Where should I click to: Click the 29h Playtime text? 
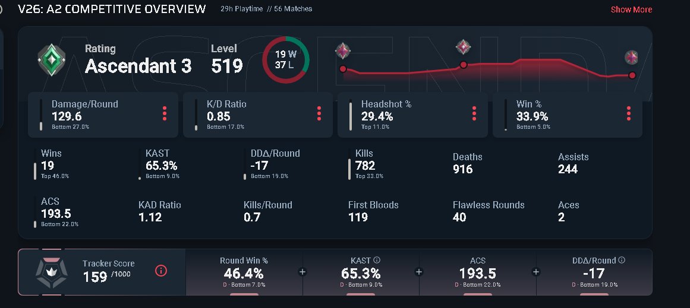pyautogui.click(x=241, y=9)
